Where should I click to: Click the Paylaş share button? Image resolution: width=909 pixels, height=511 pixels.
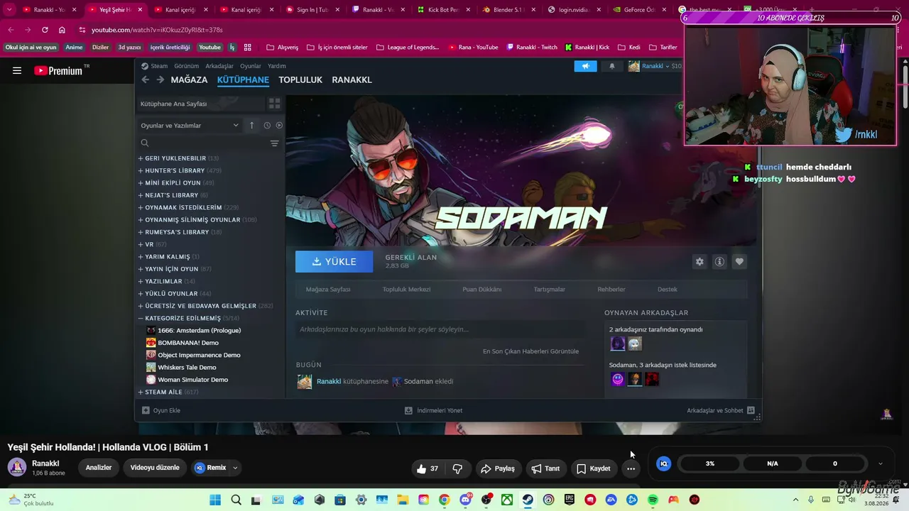(x=497, y=468)
